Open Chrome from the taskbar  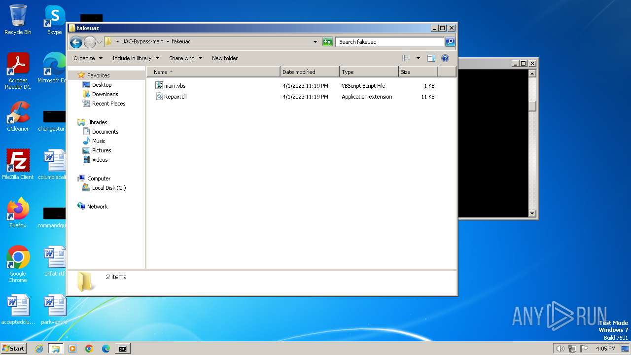tap(89, 349)
